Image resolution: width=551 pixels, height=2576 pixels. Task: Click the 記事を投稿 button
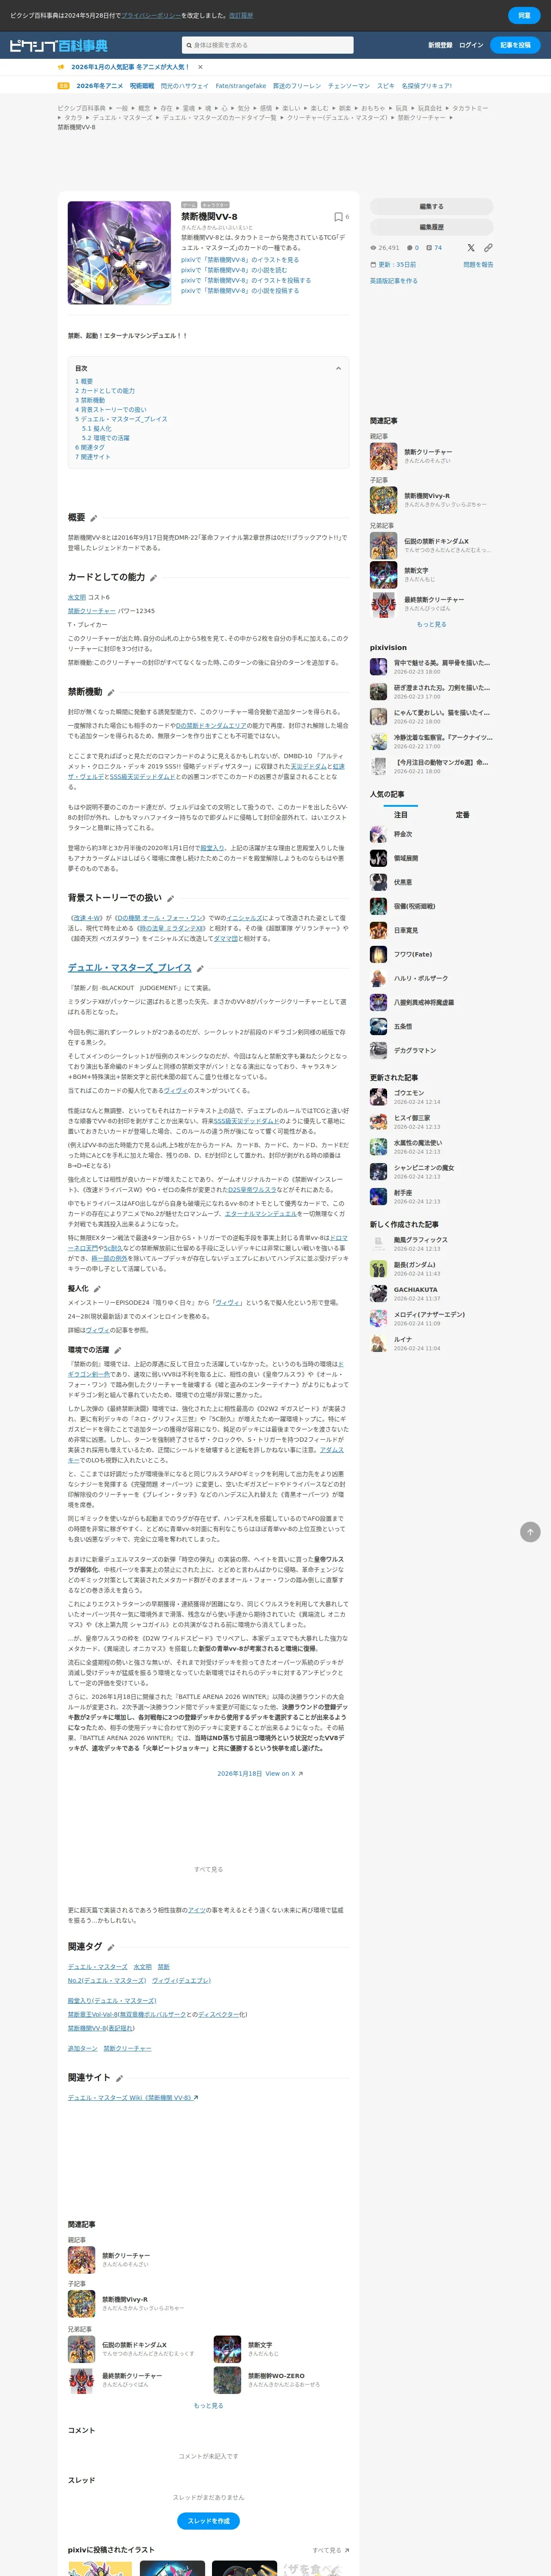pyautogui.click(x=516, y=45)
